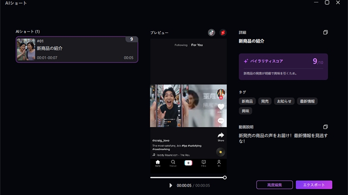Click the preview video frame image
The image size is (348, 195).
(188, 106)
